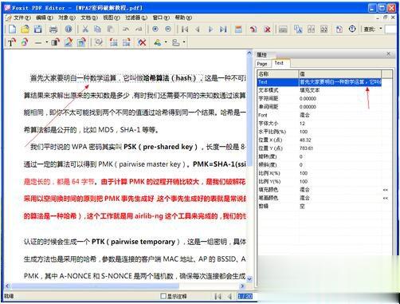Image resolution: width=400 pixels, height=304 pixels.
Task: Open the 视图 menu
Action: [x=112, y=18]
